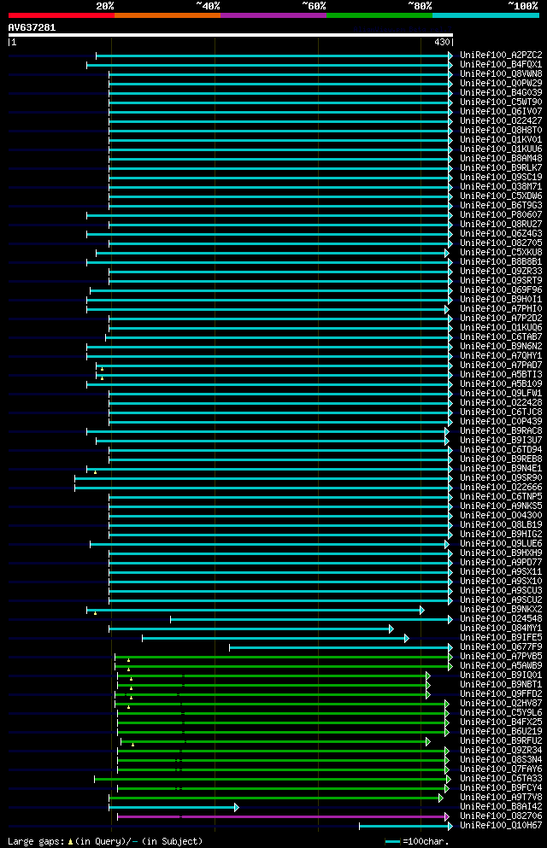The height and width of the screenshot is (848, 547).
Task: Select the UniRef100_B8B8B1 label
Action: 501,262
